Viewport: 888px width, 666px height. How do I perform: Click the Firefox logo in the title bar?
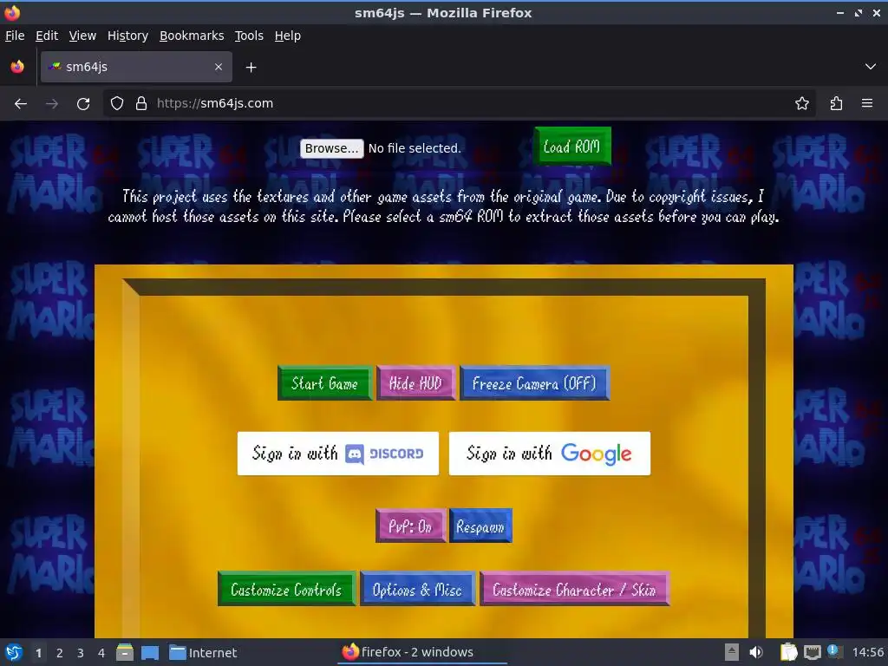(x=12, y=12)
